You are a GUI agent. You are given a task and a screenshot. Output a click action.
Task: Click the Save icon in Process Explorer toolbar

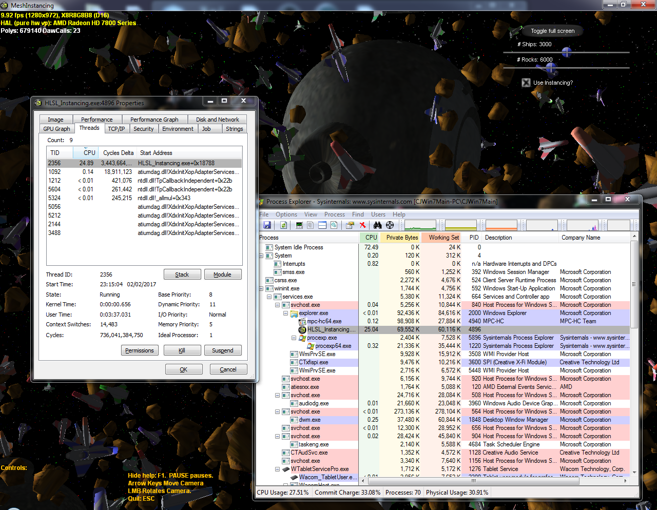pos(267,225)
